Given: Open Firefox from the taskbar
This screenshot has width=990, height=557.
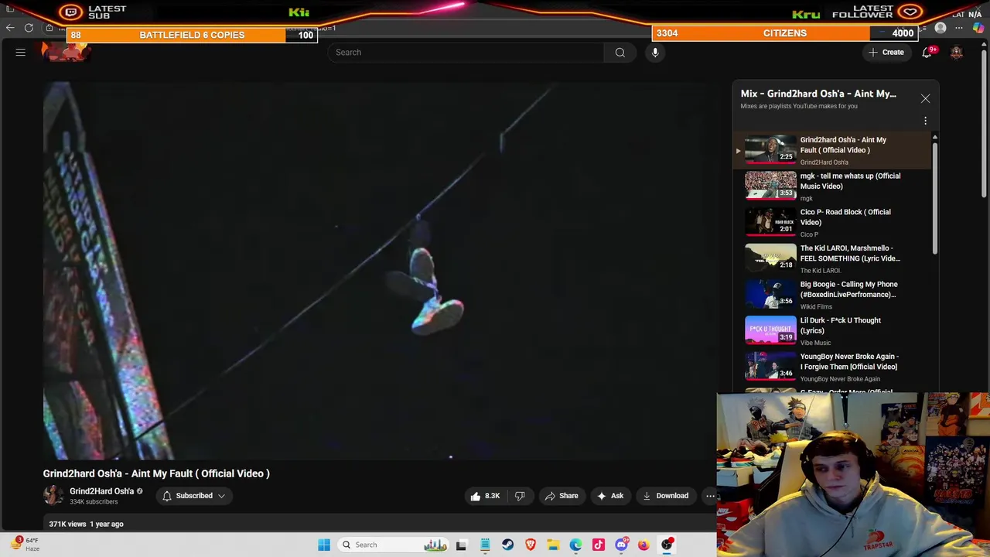Looking at the screenshot, I should coord(643,545).
